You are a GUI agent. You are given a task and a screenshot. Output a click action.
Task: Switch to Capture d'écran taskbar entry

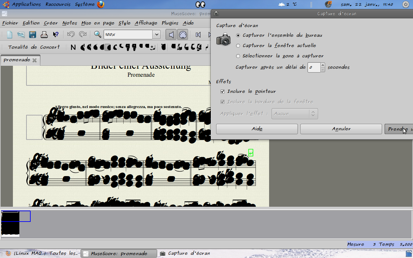coord(186,253)
